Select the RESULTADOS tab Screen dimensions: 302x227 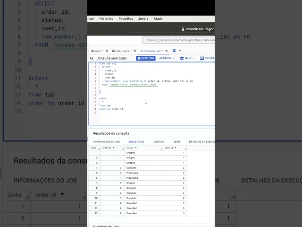point(137,142)
